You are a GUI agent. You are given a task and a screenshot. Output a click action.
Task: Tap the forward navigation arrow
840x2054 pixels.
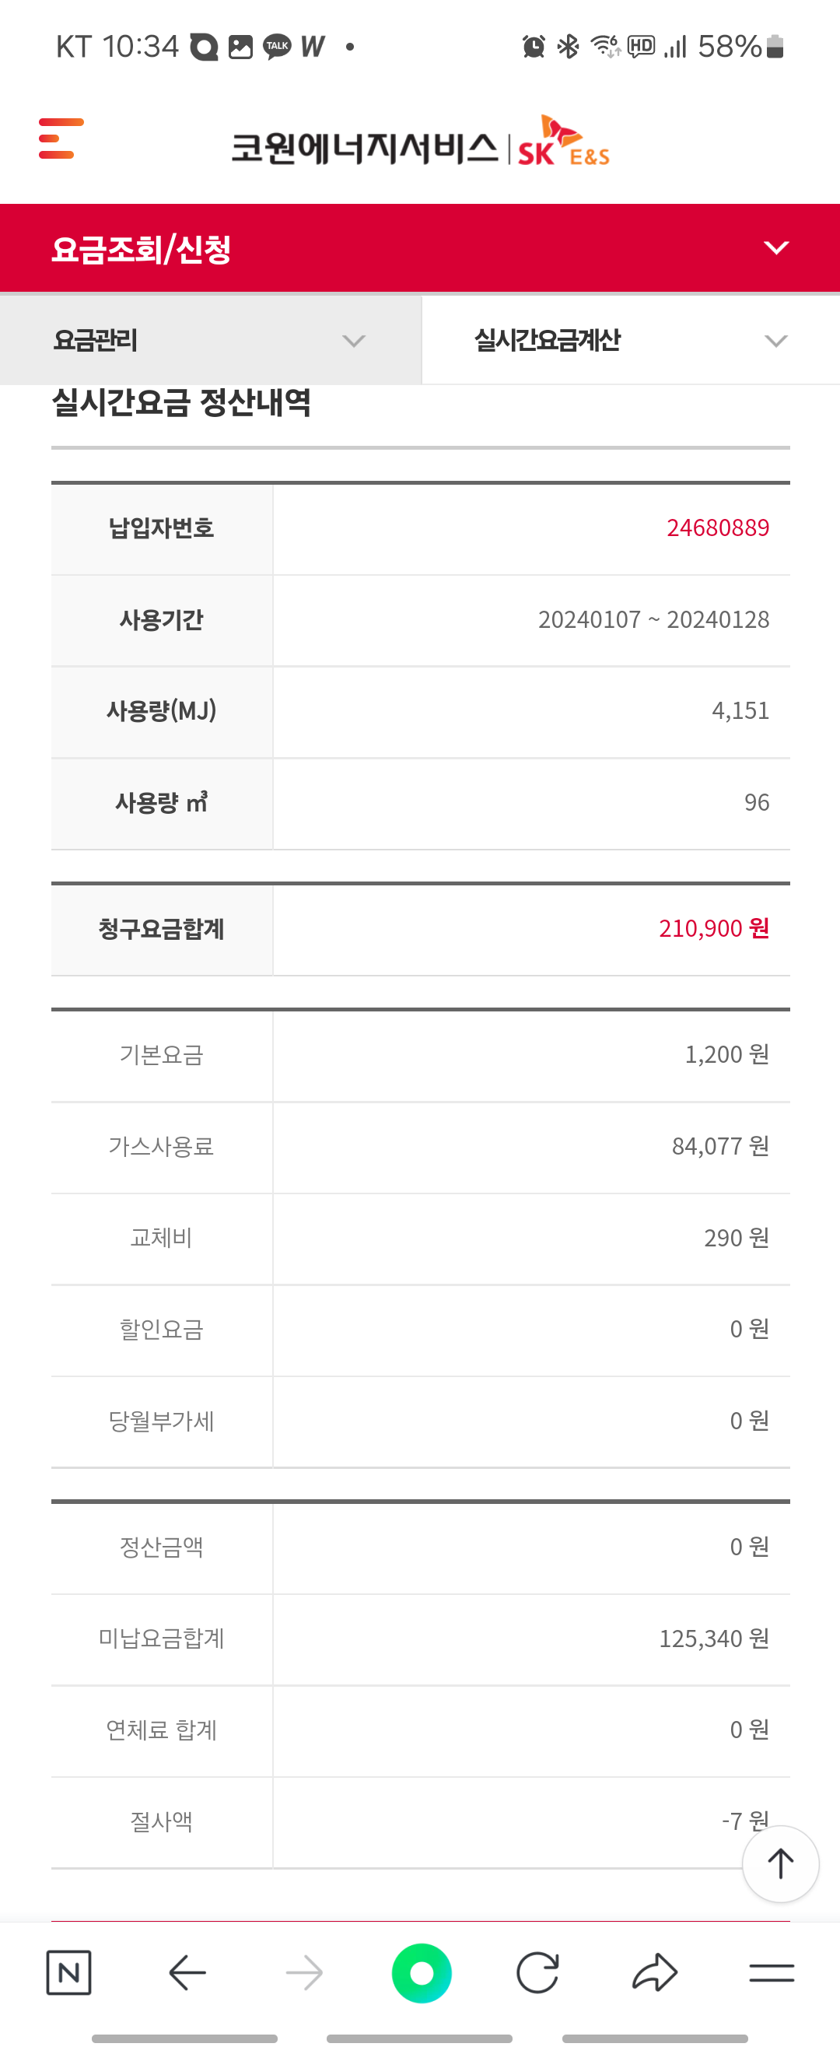[304, 1972]
